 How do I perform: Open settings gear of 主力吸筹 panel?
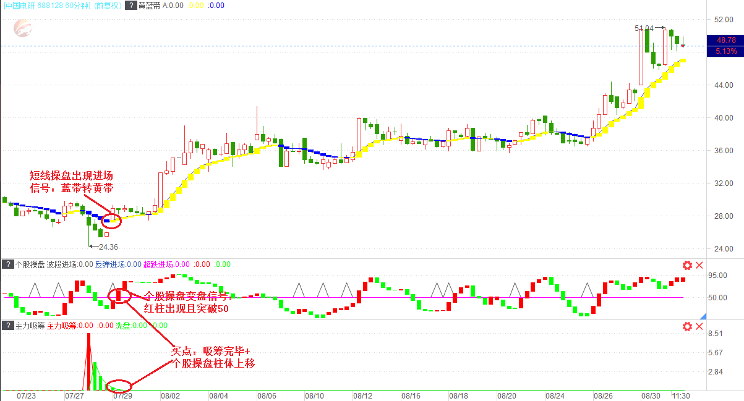pyautogui.click(x=686, y=326)
